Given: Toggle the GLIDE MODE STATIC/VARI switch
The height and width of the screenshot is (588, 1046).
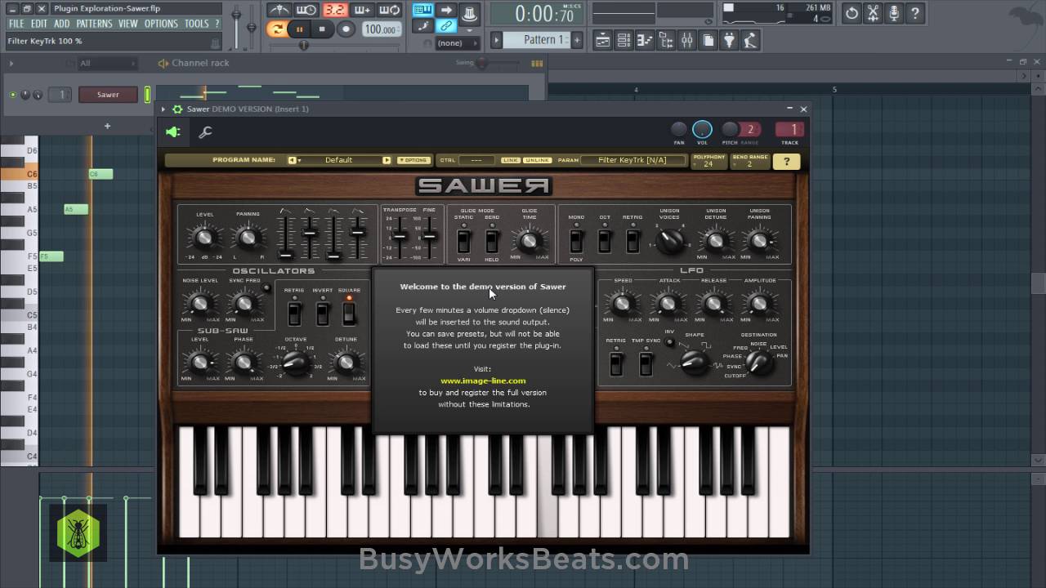Looking at the screenshot, I should point(463,241).
